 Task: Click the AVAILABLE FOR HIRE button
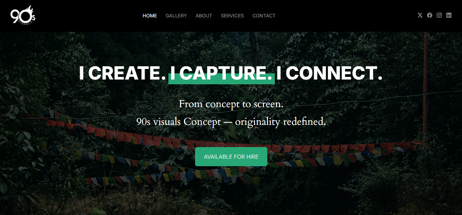231,157
